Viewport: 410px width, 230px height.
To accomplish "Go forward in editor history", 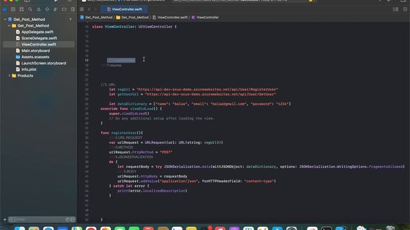I will [x=95, y=10].
